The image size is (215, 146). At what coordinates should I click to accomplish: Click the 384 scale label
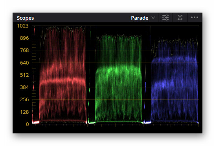24,87
